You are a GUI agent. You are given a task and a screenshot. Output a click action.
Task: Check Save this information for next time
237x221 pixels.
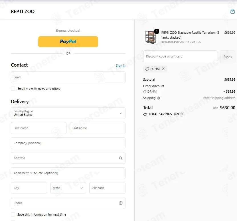click(x=13, y=214)
